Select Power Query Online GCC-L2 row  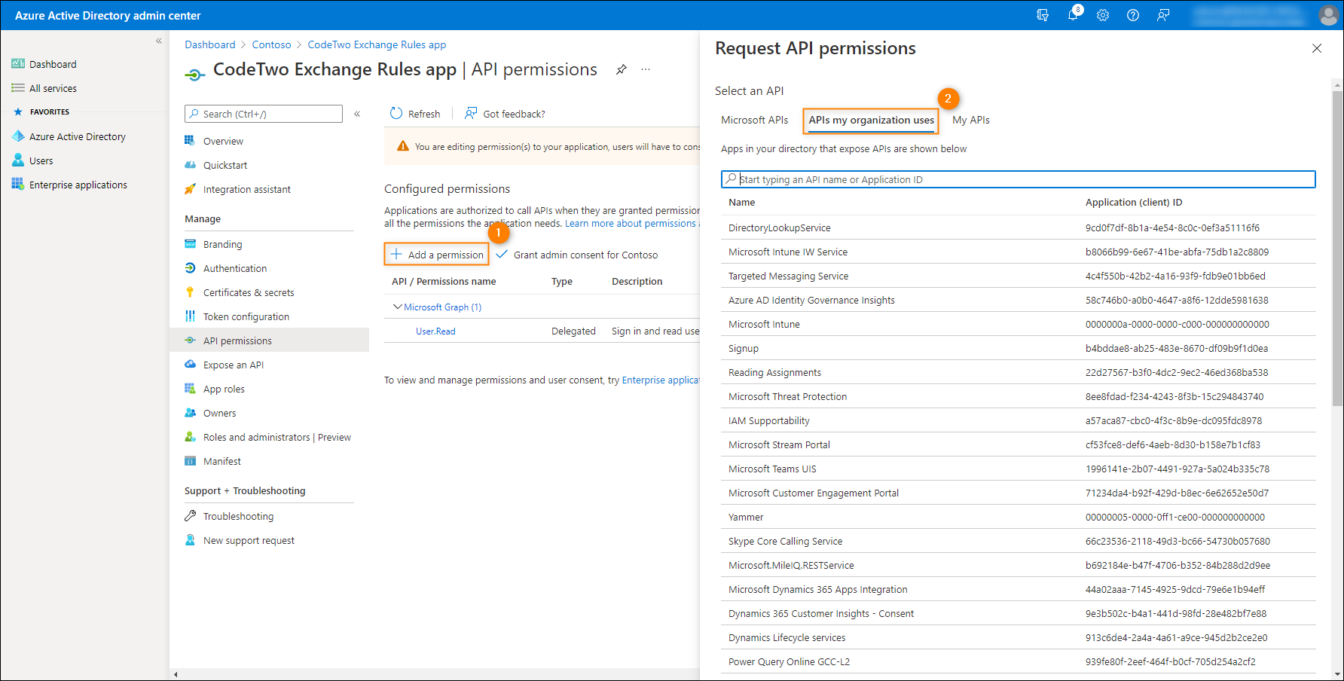[x=1019, y=661]
